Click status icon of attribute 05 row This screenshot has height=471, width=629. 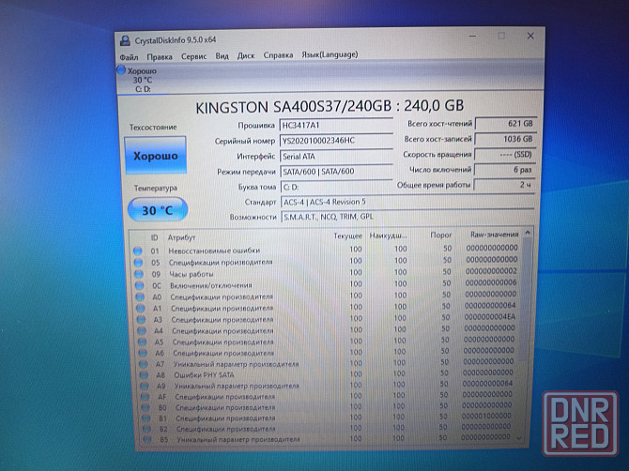tap(138, 263)
